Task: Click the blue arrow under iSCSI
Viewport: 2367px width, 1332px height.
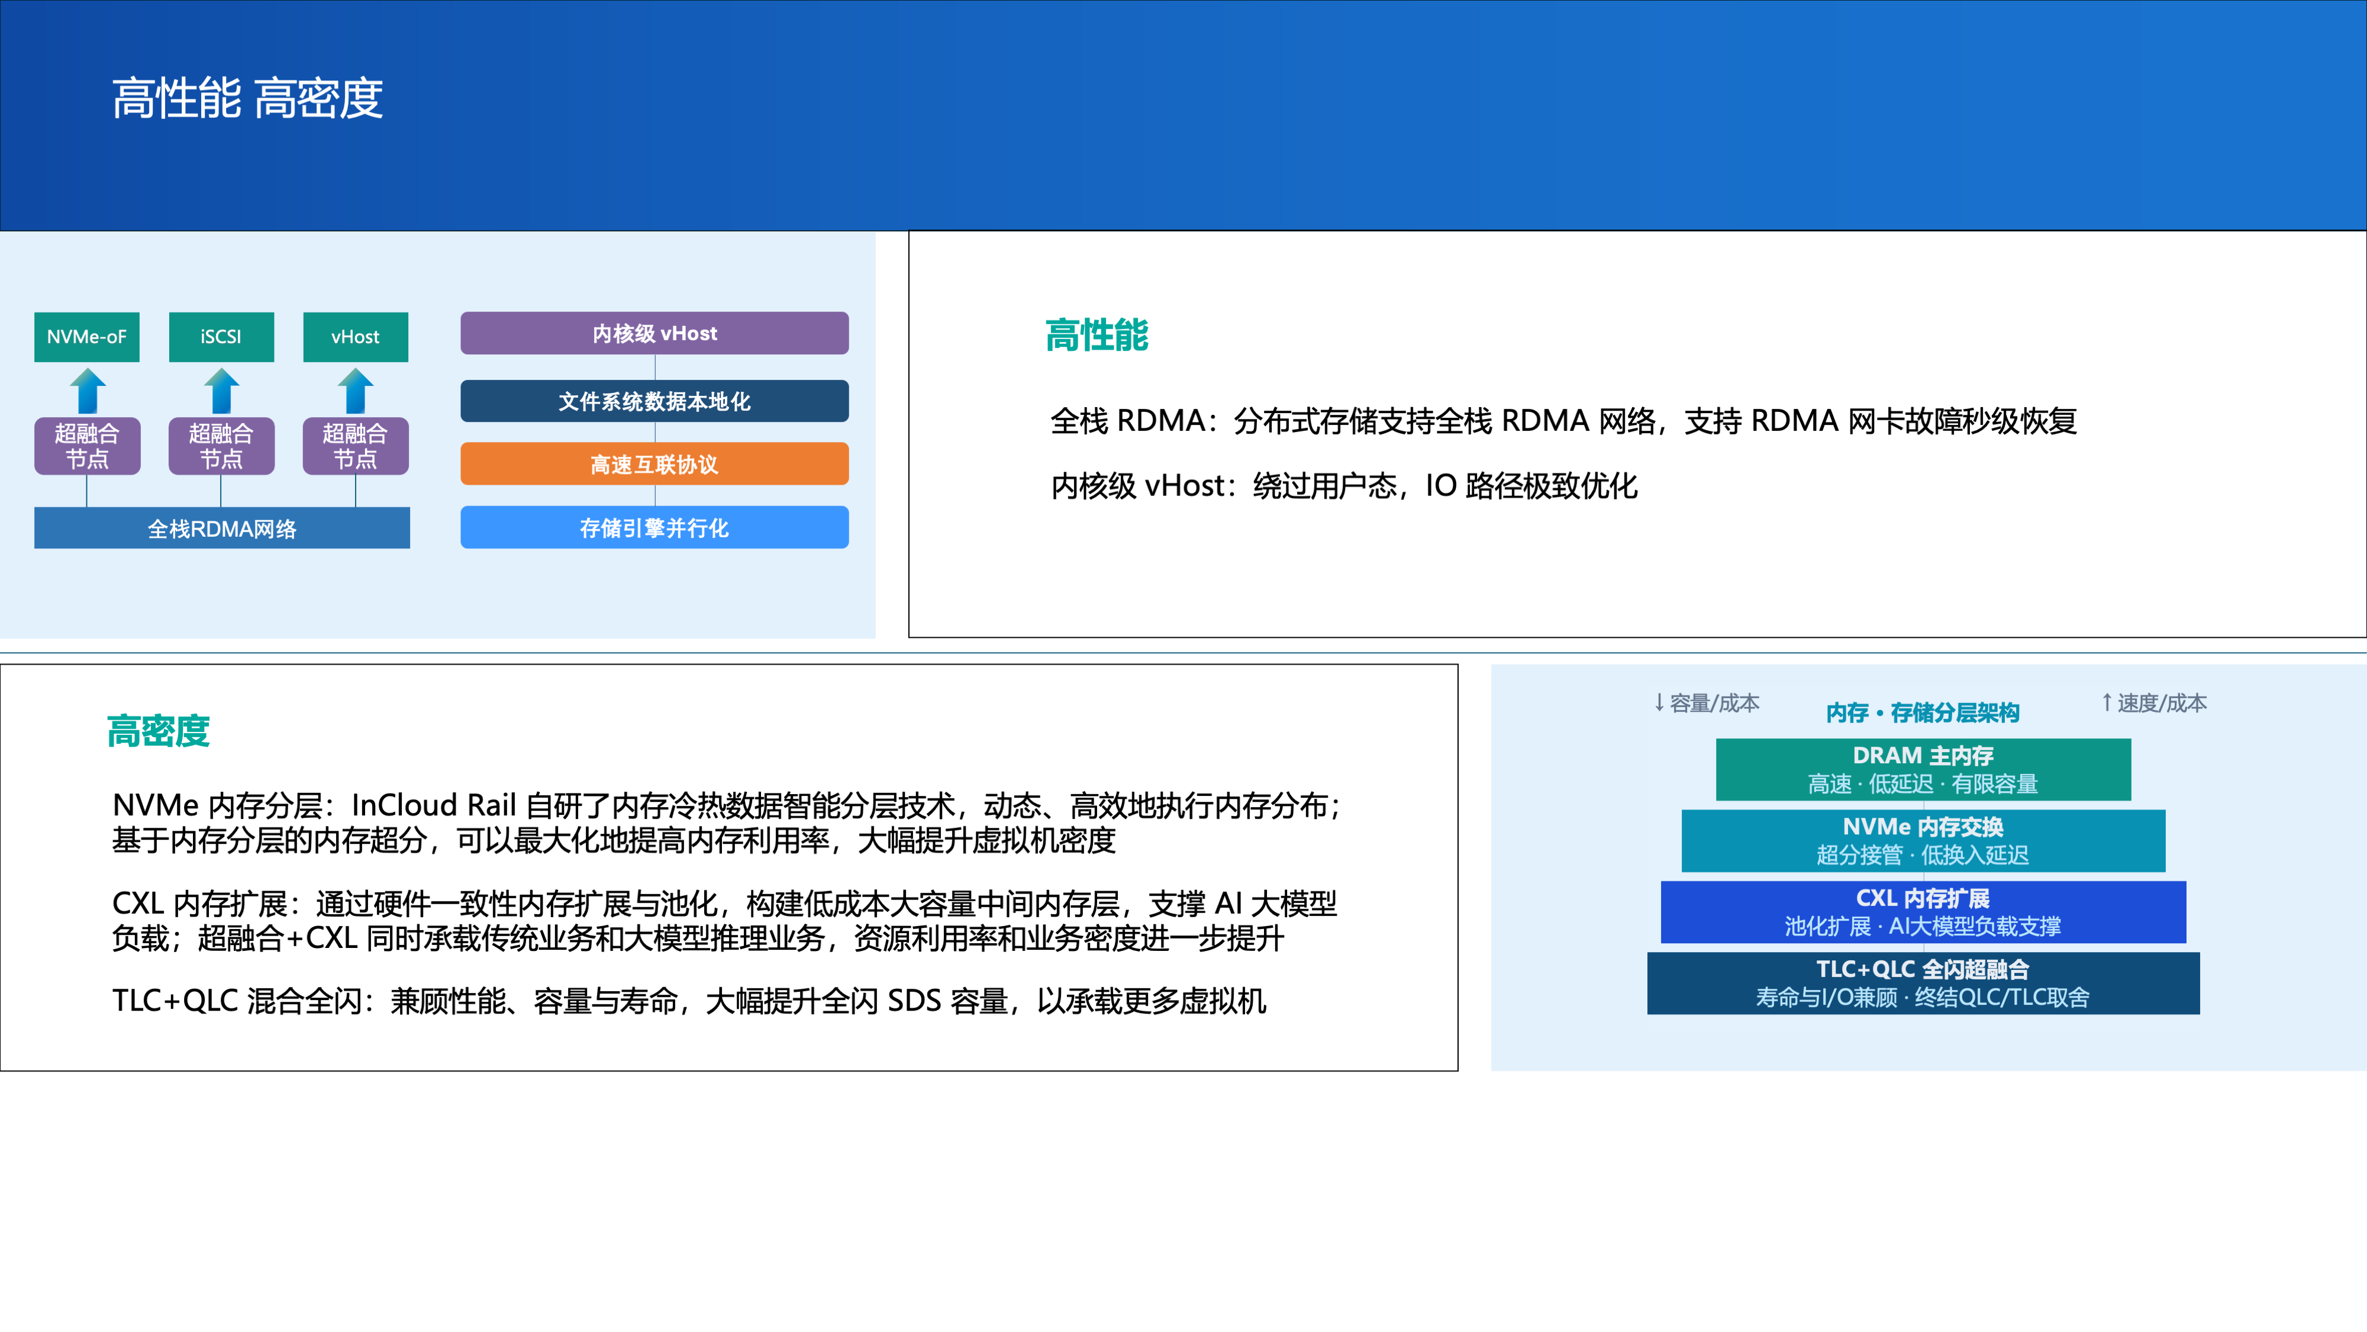Action: [221, 391]
